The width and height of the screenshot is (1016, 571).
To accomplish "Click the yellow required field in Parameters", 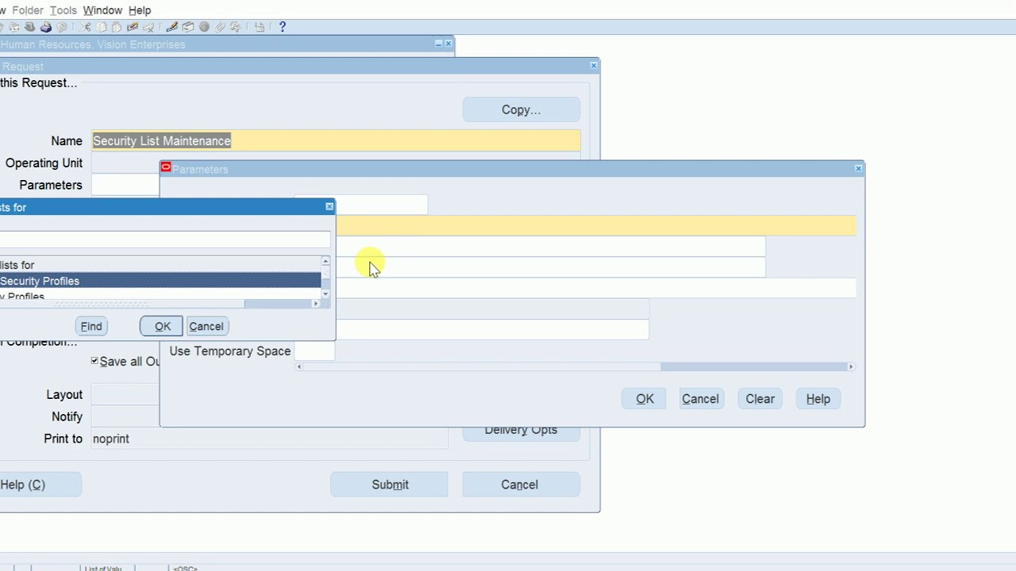I will click(x=595, y=226).
